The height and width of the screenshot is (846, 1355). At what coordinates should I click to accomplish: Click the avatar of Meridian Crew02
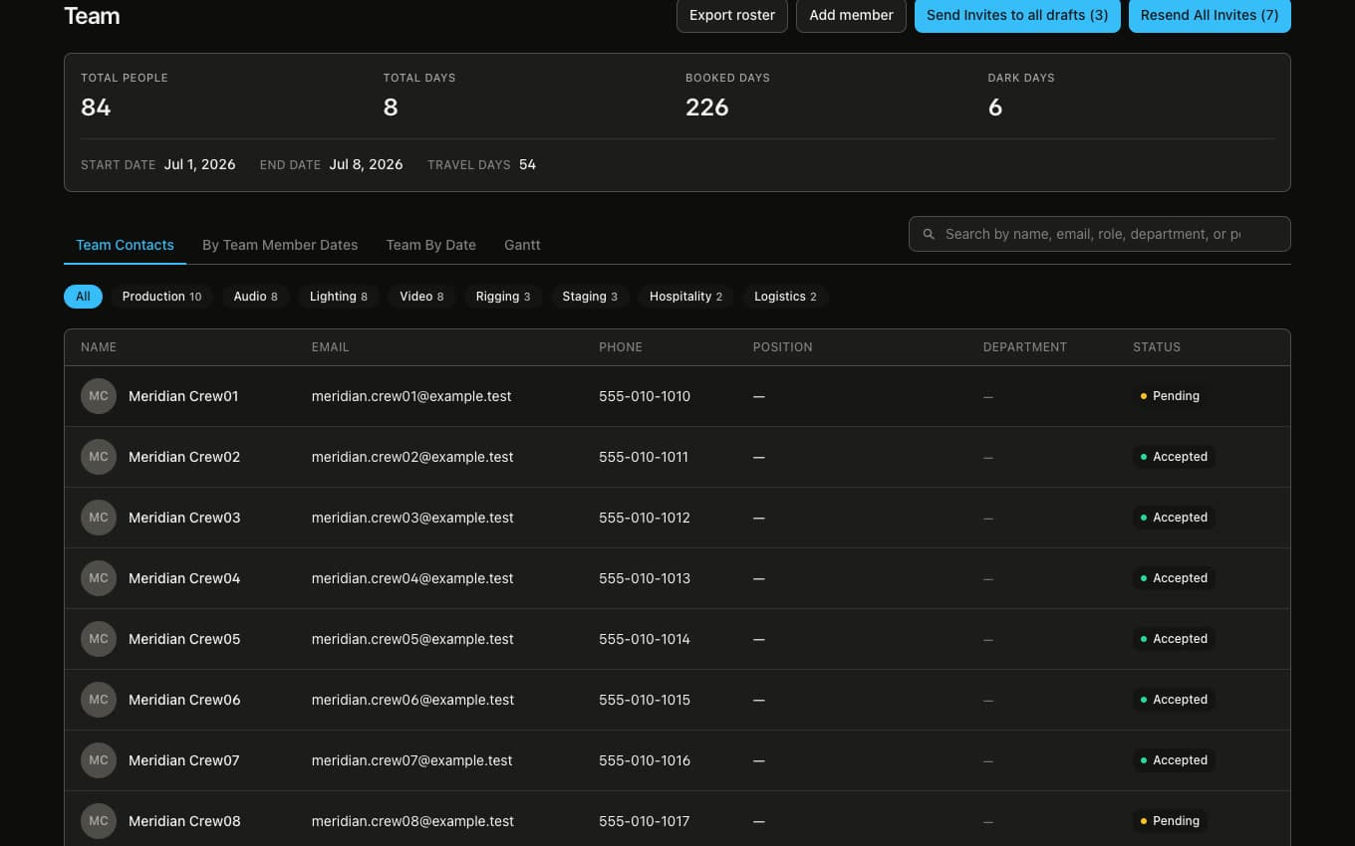(99, 457)
